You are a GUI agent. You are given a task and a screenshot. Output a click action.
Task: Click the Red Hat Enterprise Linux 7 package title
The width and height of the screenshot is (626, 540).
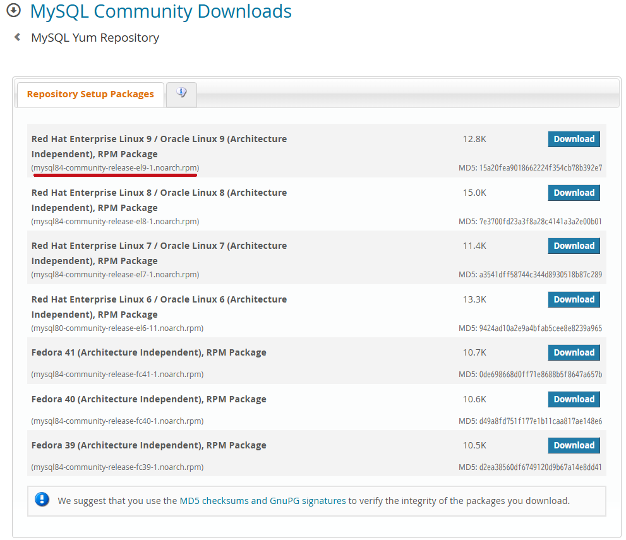(x=159, y=253)
